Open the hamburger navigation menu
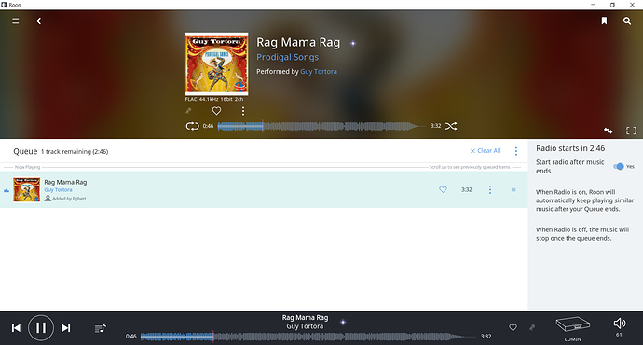The image size is (643, 345). pyautogui.click(x=16, y=21)
